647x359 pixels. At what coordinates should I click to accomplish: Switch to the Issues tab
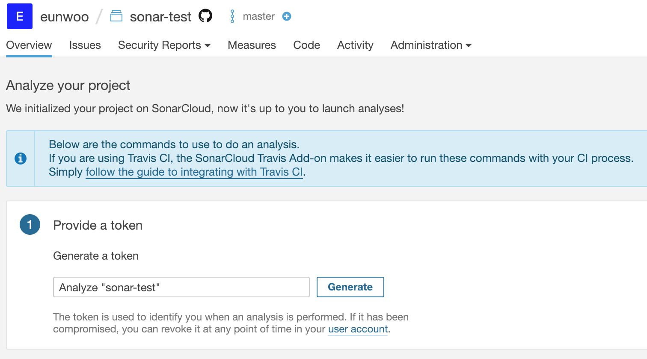85,45
